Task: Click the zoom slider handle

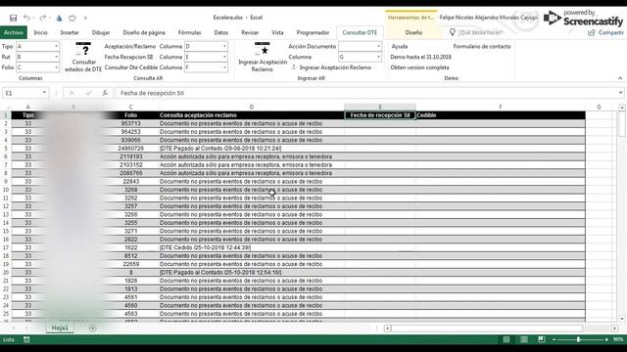Action: click(578, 339)
